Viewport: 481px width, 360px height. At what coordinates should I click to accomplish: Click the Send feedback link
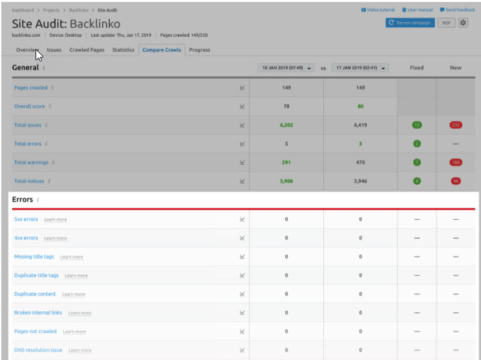[x=457, y=10]
